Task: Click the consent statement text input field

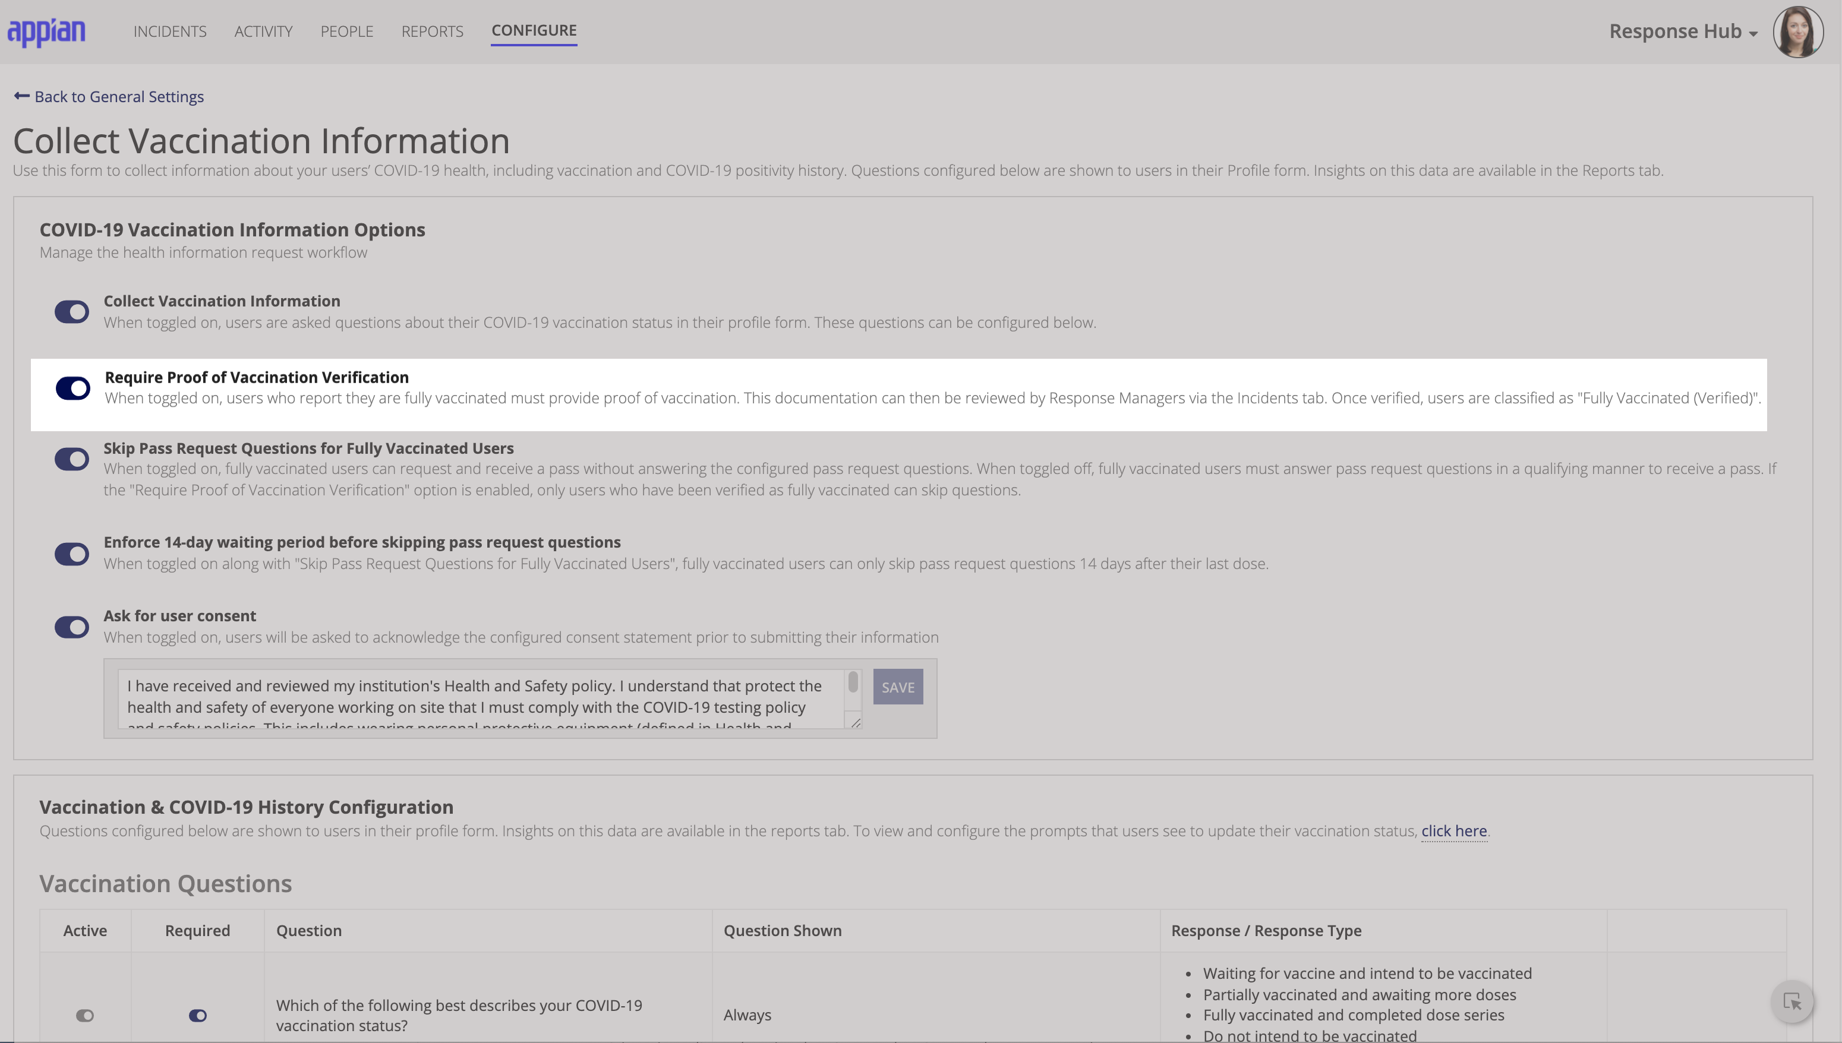Action: [484, 698]
